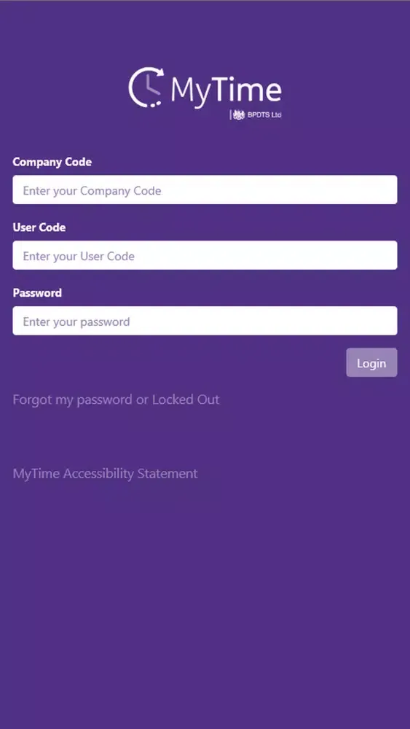
Task: Click the MyTime wordmark text
Action: 226,90
